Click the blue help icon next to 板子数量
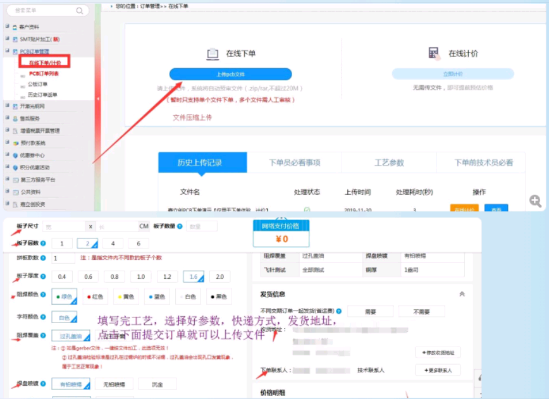The image size is (549, 399). pos(180,226)
